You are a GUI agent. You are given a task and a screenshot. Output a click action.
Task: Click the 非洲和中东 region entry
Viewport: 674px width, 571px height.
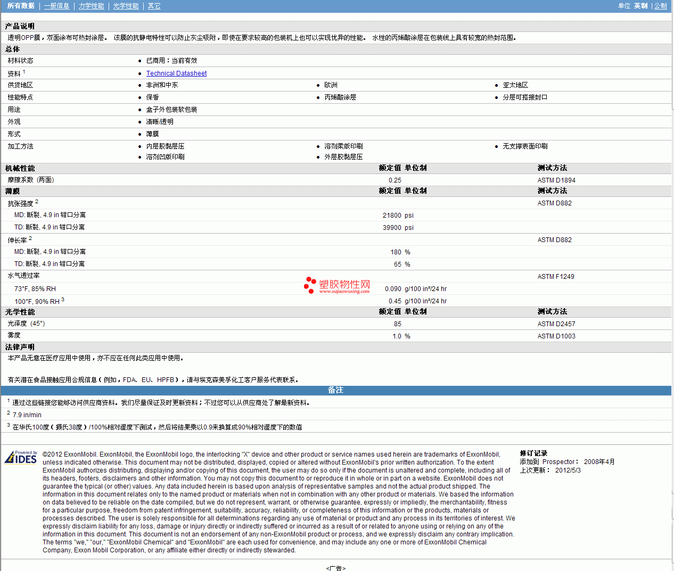162,85
